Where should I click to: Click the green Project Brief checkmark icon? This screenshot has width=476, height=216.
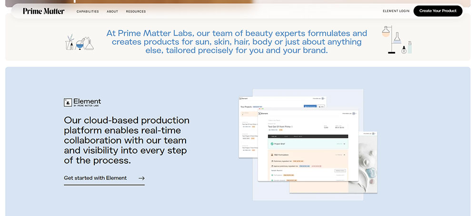tap(272, 143)
